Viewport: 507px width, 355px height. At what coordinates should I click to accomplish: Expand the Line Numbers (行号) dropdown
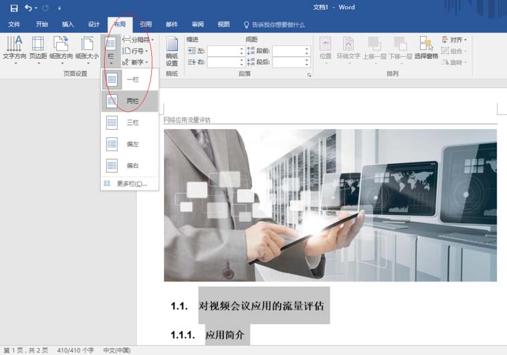(x=136, y=51)
